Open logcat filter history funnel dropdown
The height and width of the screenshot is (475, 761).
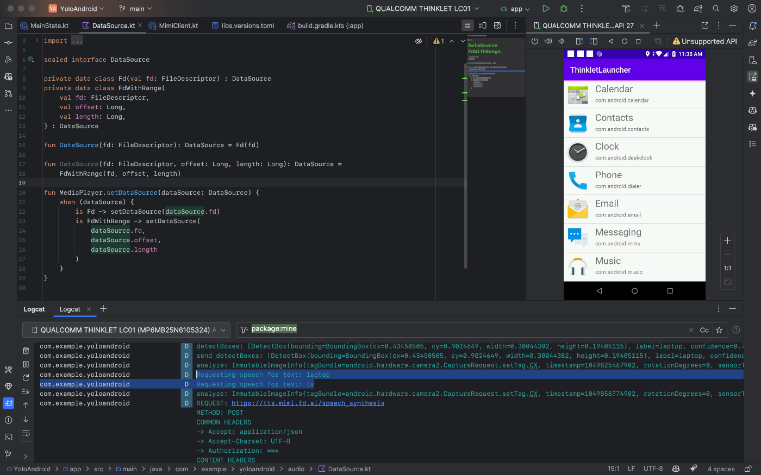(x=245, y=330)
